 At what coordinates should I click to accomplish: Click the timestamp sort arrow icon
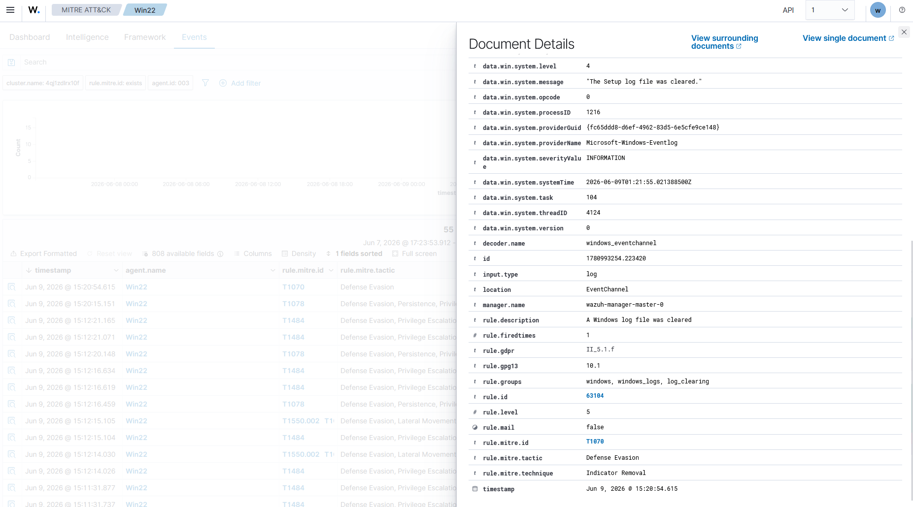29,270
